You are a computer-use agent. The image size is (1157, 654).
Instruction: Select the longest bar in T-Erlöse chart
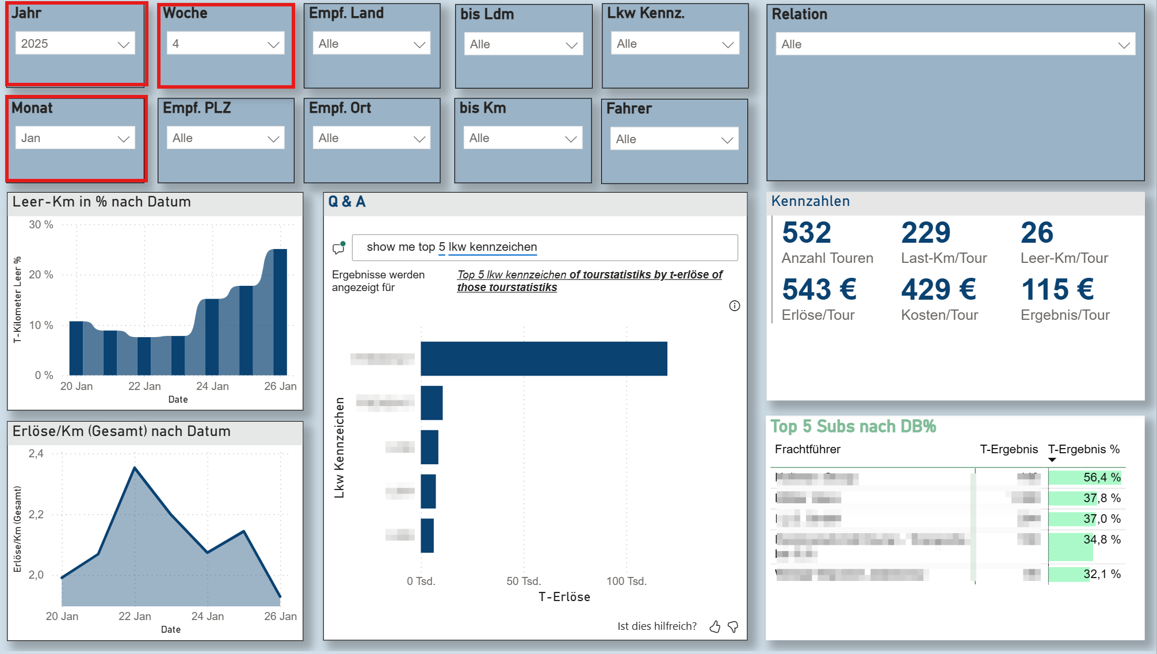pos(544,358)
